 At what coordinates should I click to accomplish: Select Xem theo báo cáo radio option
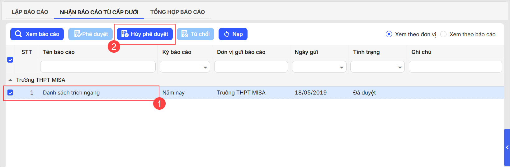pos(443,34)
